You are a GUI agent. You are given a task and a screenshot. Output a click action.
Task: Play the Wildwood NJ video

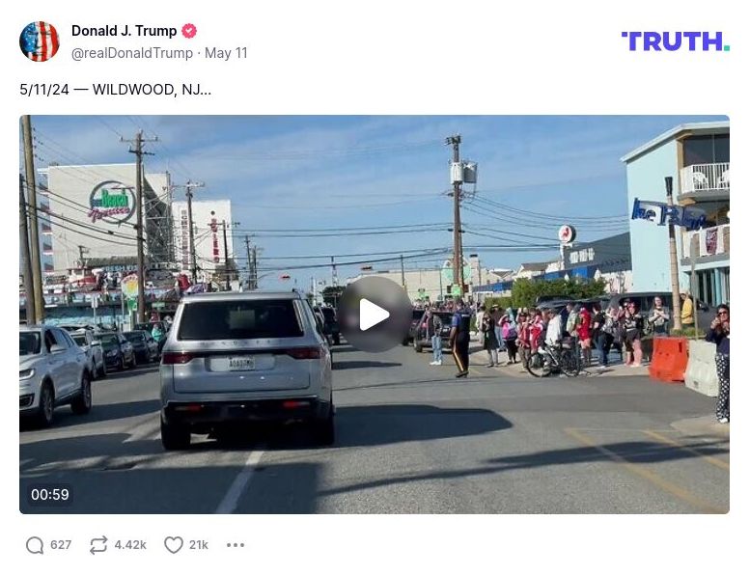375,315
